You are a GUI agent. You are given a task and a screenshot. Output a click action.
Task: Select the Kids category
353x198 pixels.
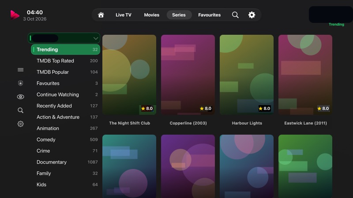tap(65, 184)
